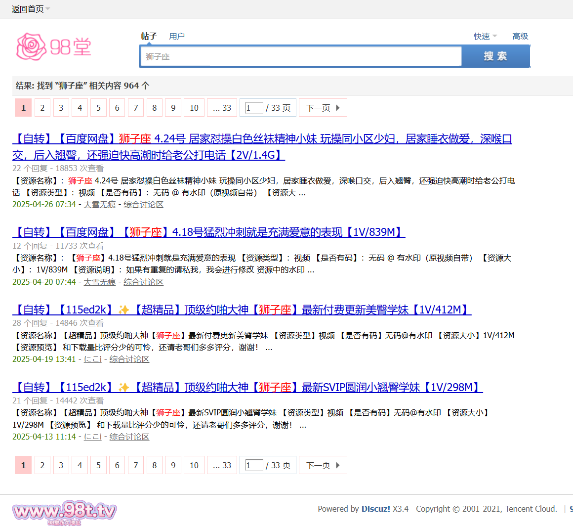Open the 高级 advanced search link
Image resolution: width=573 pixels, height=530 pixels.
coord(520,36)
